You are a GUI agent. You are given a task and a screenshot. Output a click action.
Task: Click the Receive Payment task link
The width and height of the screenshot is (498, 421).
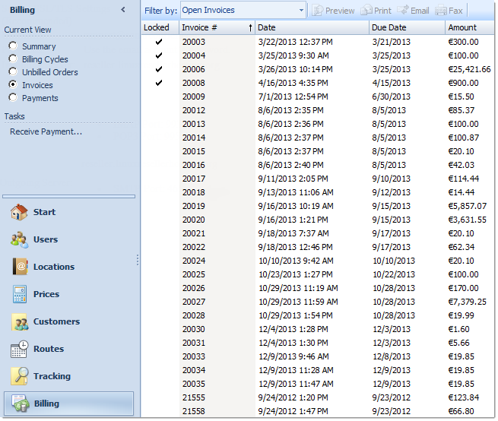[x=46, y=131]
